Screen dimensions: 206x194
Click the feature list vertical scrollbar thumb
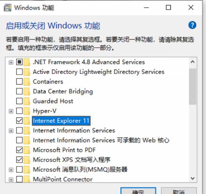pyautogui.click(x=192, y=86)
